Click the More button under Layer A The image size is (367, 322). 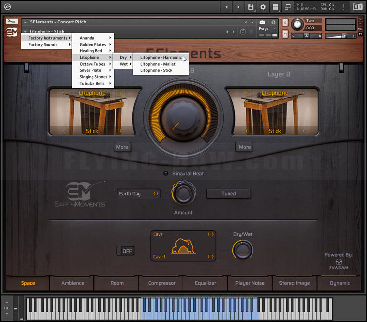pyautogui.click(x=122, y=147)
